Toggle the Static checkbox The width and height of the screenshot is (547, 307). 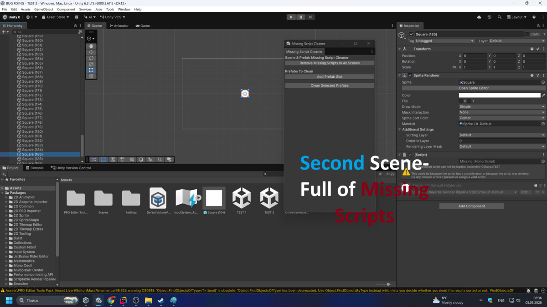[x=527, y=34]
